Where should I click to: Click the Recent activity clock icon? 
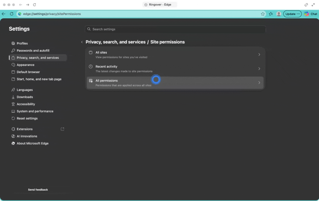(x=91, y=66)
